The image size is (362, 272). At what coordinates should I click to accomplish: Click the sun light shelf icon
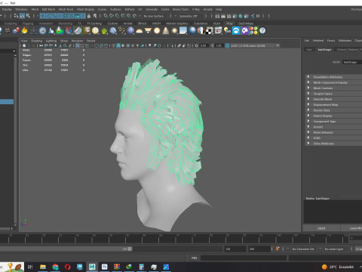[x=174, y=30]
